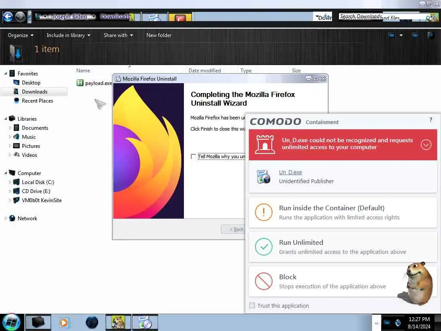Open the Windows Start orb
The height and width of the screenshot is (331, 441).
point(11,322)
